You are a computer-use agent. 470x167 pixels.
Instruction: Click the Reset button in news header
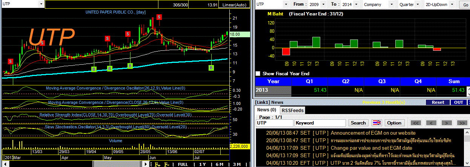coord(438,102)
